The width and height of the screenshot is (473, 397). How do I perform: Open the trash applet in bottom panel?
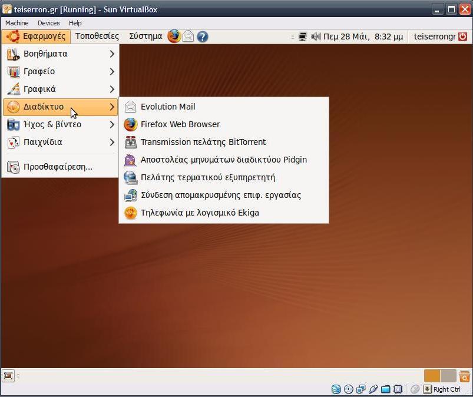(x=465, y=376)
